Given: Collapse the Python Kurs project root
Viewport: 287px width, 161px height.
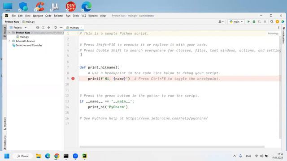Looking at the screenshot, I should [x=9, y=33].
